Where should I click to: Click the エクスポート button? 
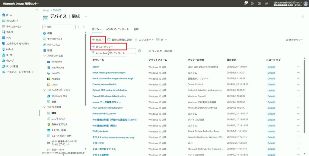144,40
